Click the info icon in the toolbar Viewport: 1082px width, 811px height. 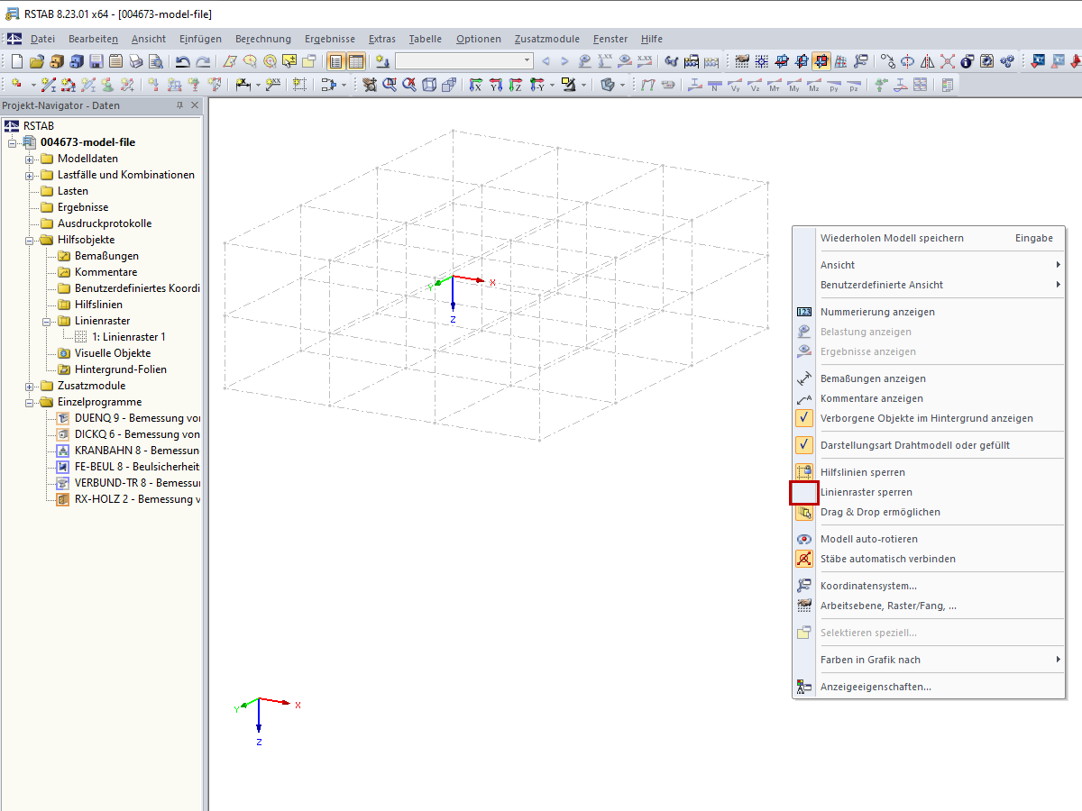[x=967, y=61]
